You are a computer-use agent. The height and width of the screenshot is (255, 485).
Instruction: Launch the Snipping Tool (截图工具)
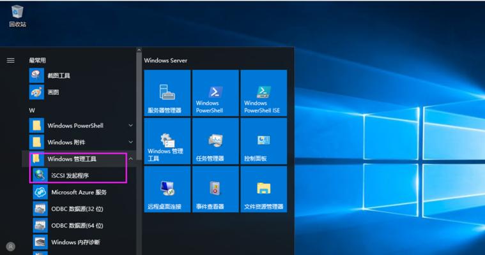(82, 75)
